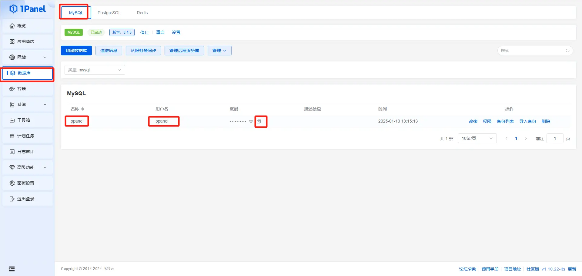Click the 创建数据库 button
This screenshot has height=276, width=582.
click(76, 51)
